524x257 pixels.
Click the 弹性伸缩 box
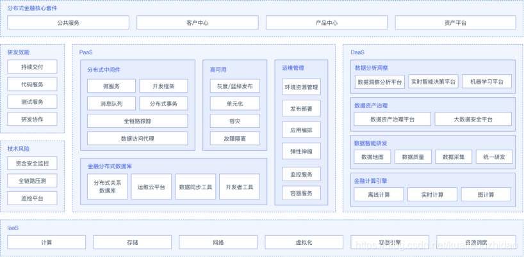pyautogui.click(x=302, y=151)
